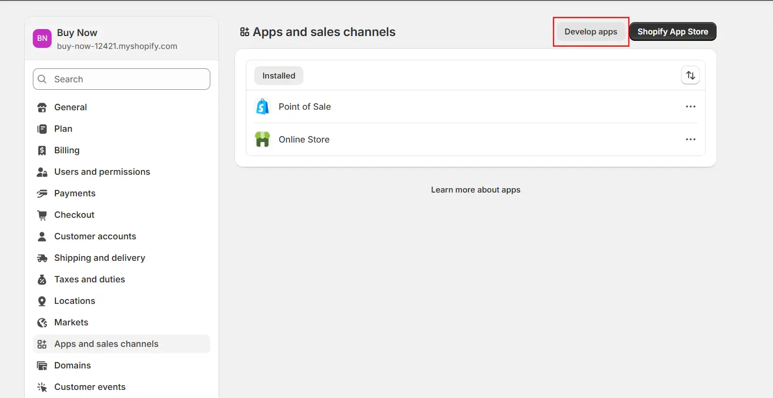The image size is (773, 398).
Task: Open the Payments settings page
Action: (x=75, y=193)
